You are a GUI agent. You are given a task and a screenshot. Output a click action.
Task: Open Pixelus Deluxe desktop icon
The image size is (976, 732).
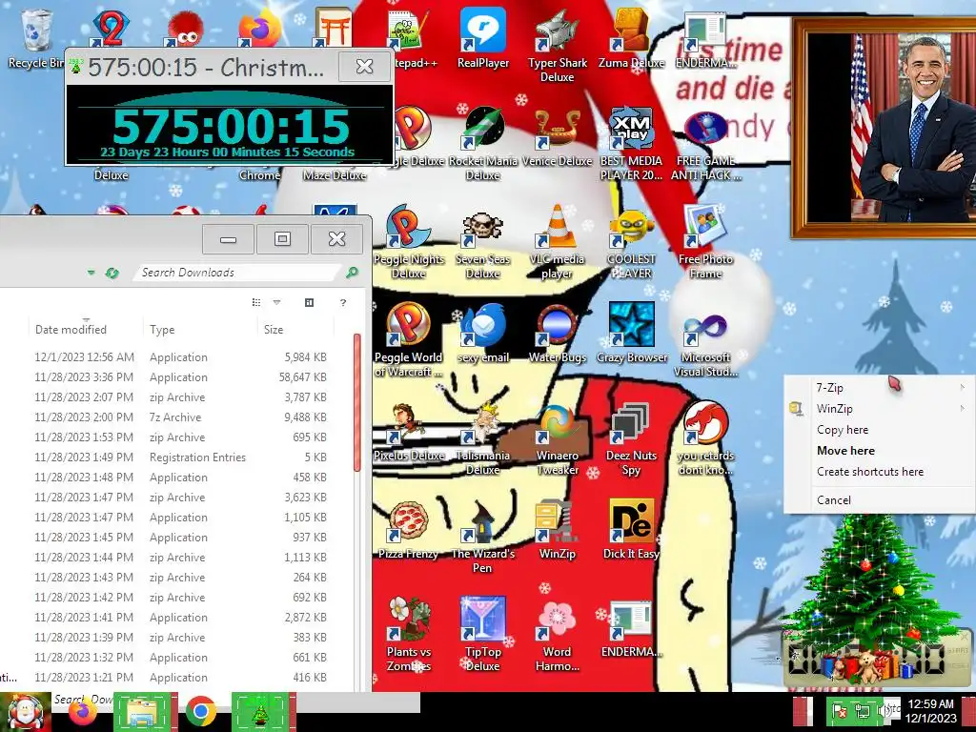(x=408, y=432)
